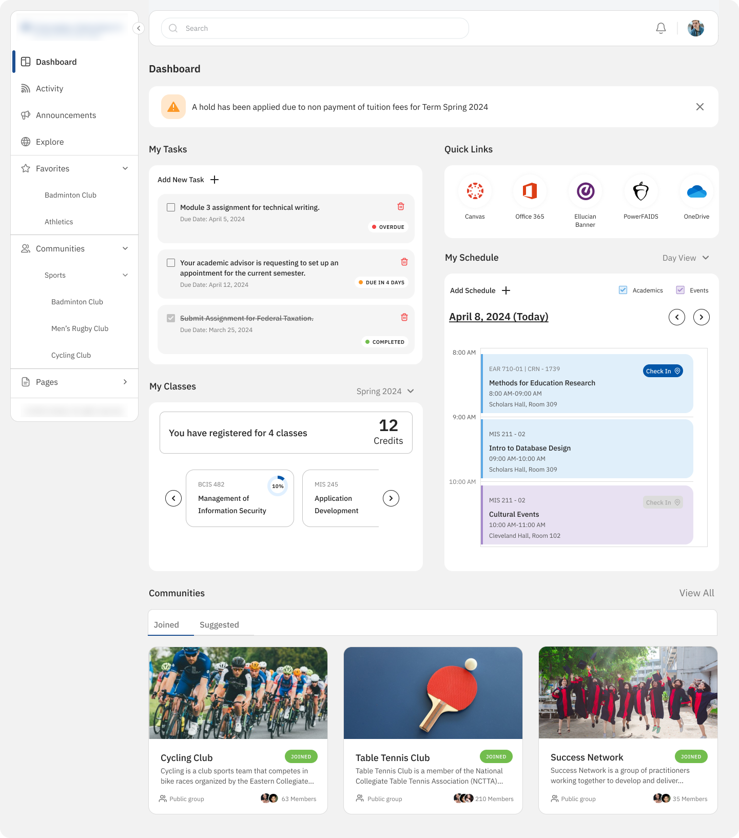Image resolution: width=739 pixels, height=838 pixels.
Task: Open Badminton Club under Favorites
Action: (70, 195)
